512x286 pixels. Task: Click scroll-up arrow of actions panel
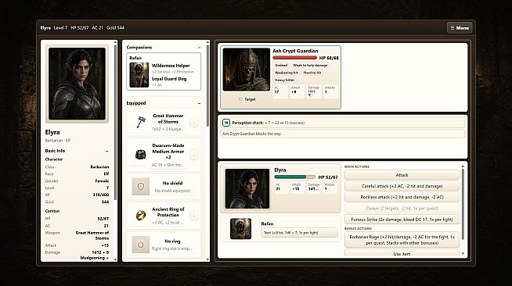pyautogui.click(x=463, y=166)
